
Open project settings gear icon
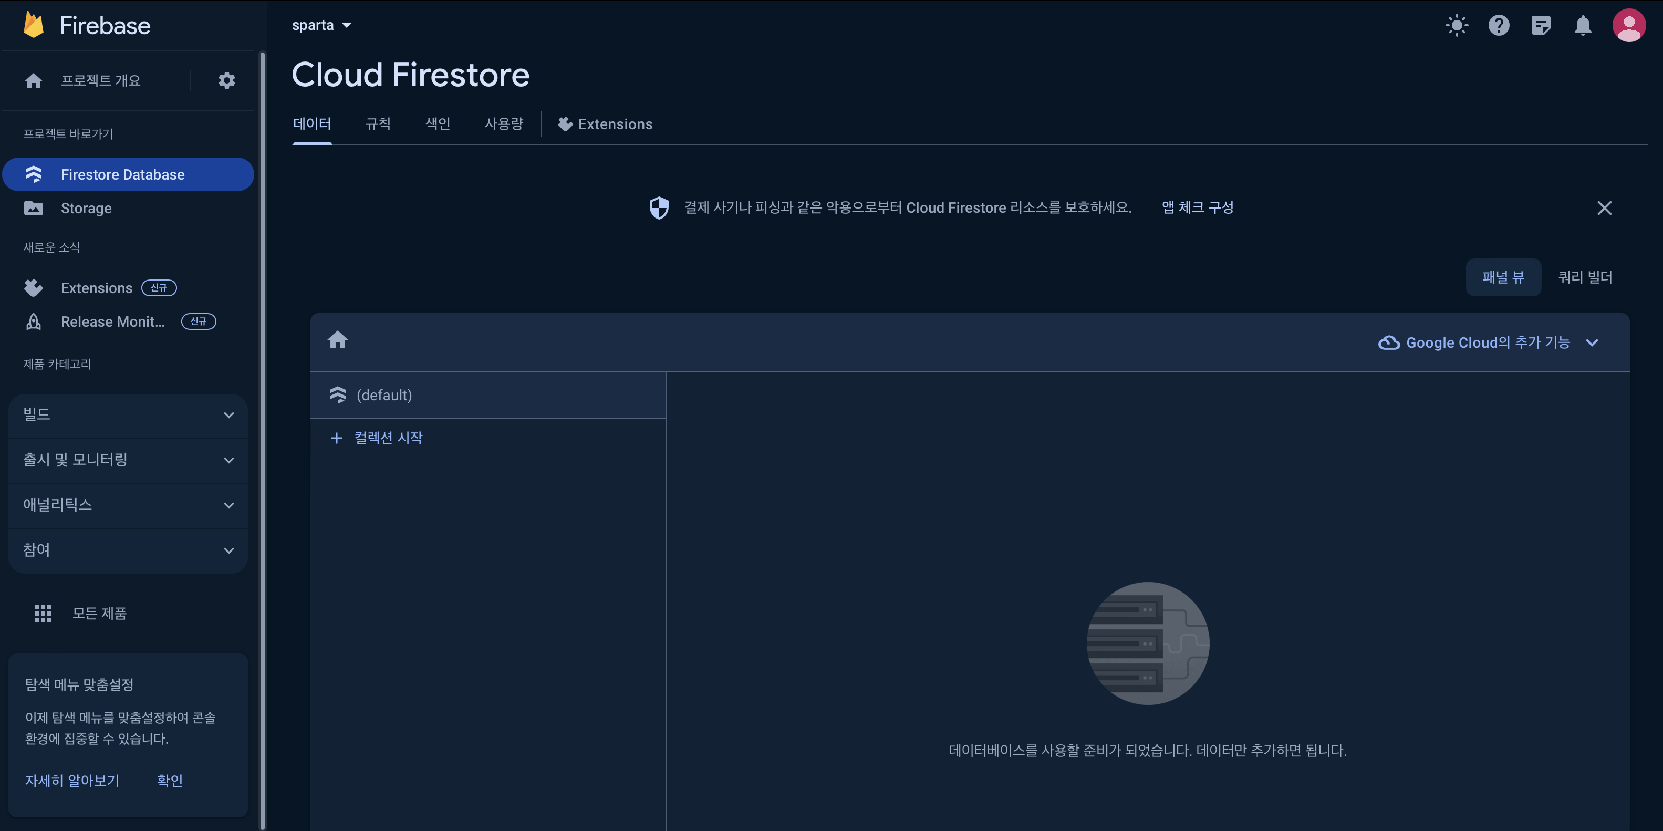pyautogui.click(x=226, y=81)
